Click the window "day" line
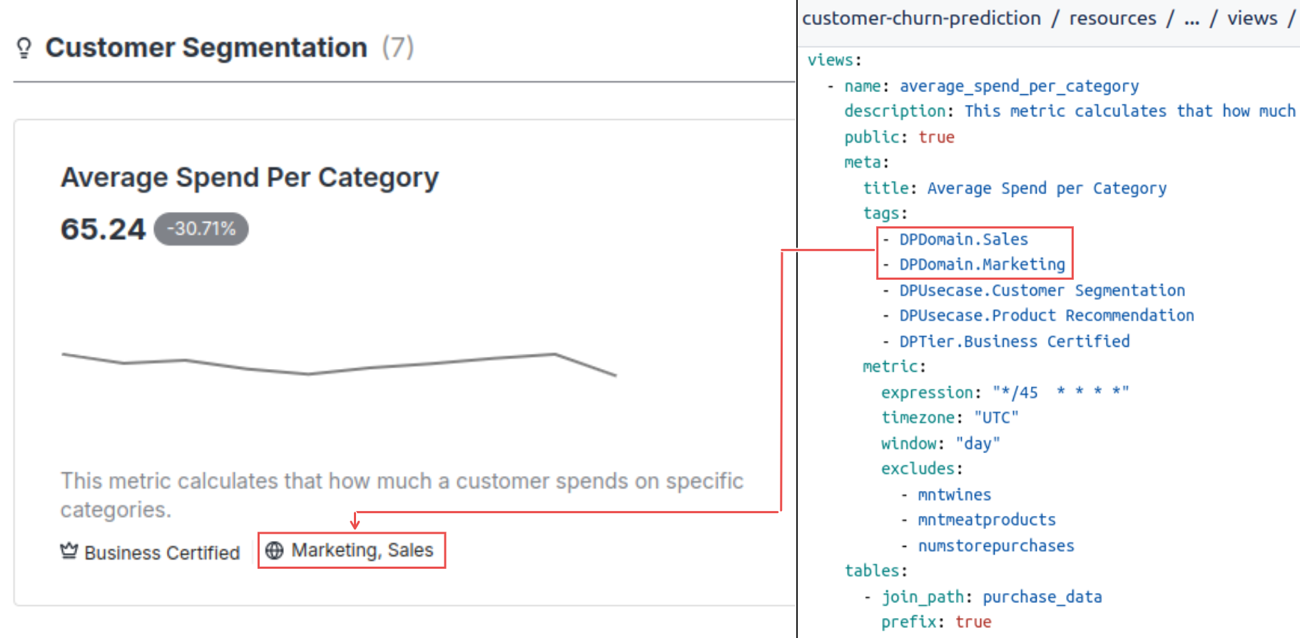1300x638 pixels. click(x=940, y=443)
